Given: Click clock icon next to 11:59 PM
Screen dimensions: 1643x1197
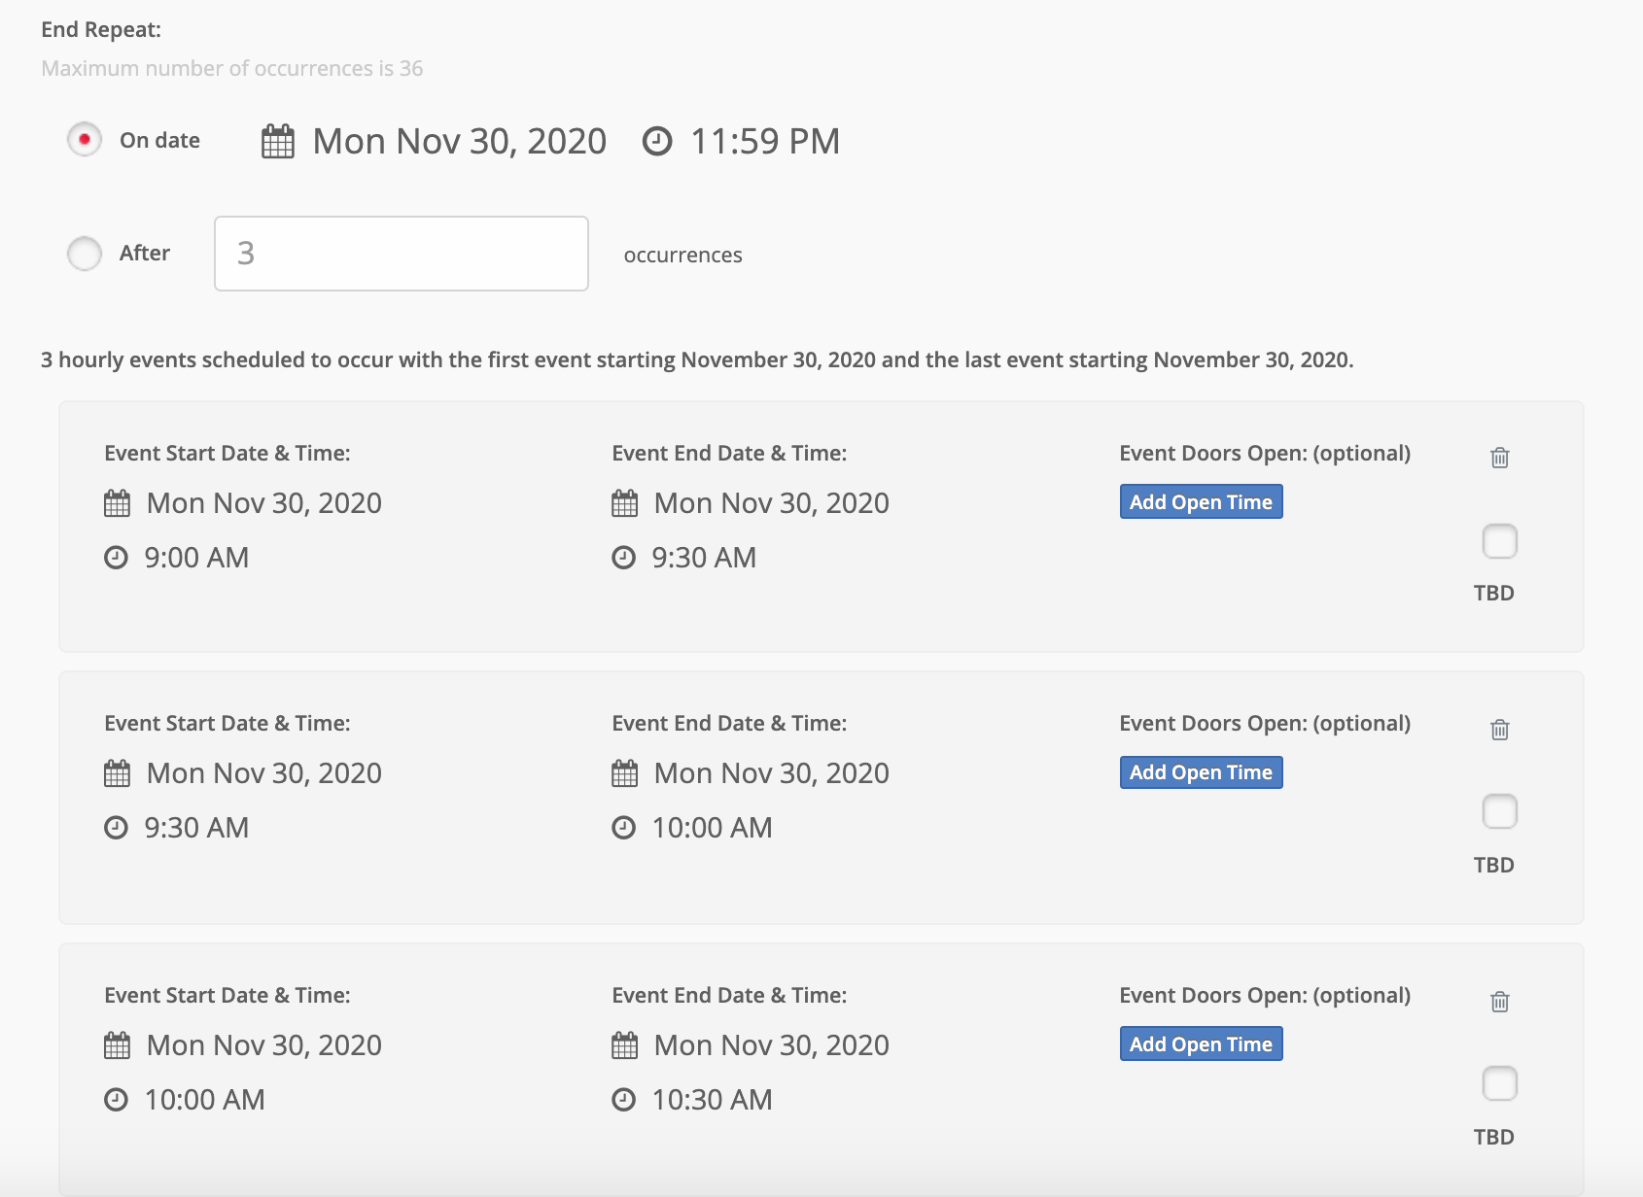Looking at the screenshot, I should pos(657,142).
